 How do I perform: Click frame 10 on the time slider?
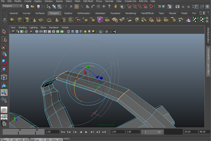(x=18, y=132)
